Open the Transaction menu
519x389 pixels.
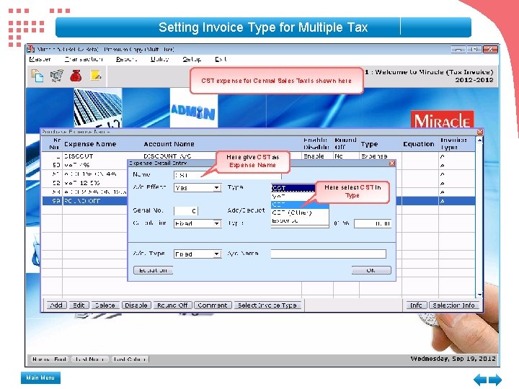tap(84, 59)
